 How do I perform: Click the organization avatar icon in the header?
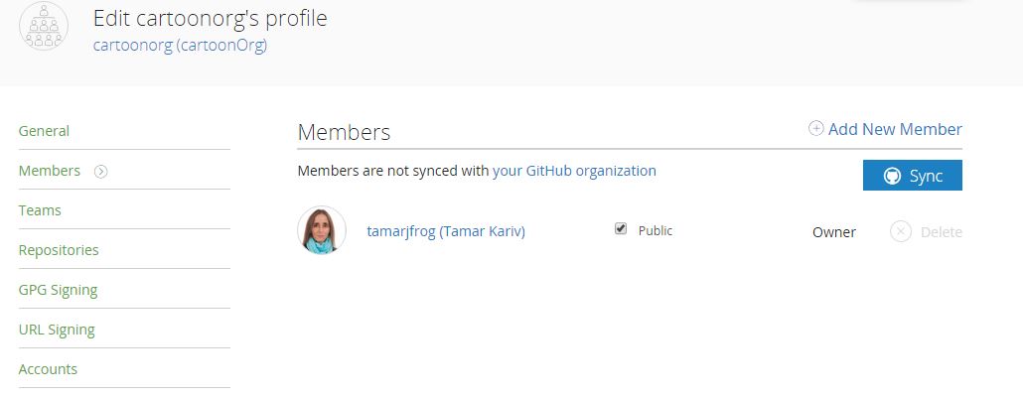click(x=44, y=28)
